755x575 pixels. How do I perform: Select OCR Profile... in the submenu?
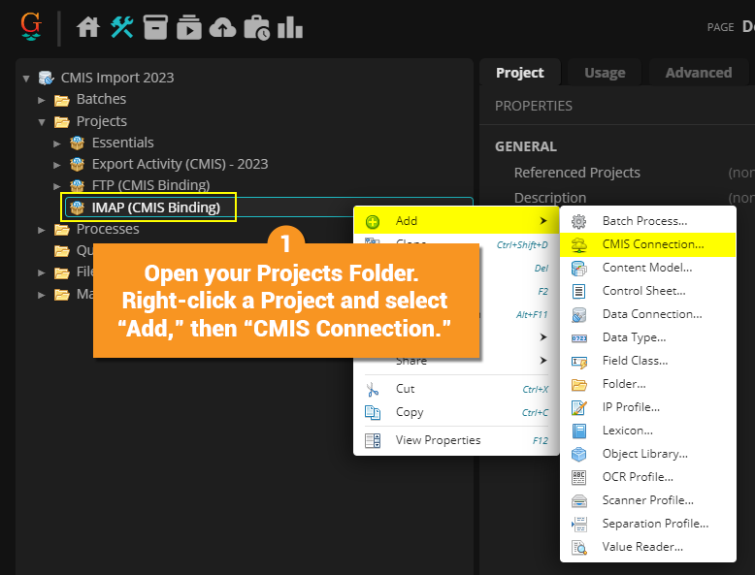[647, 477]
